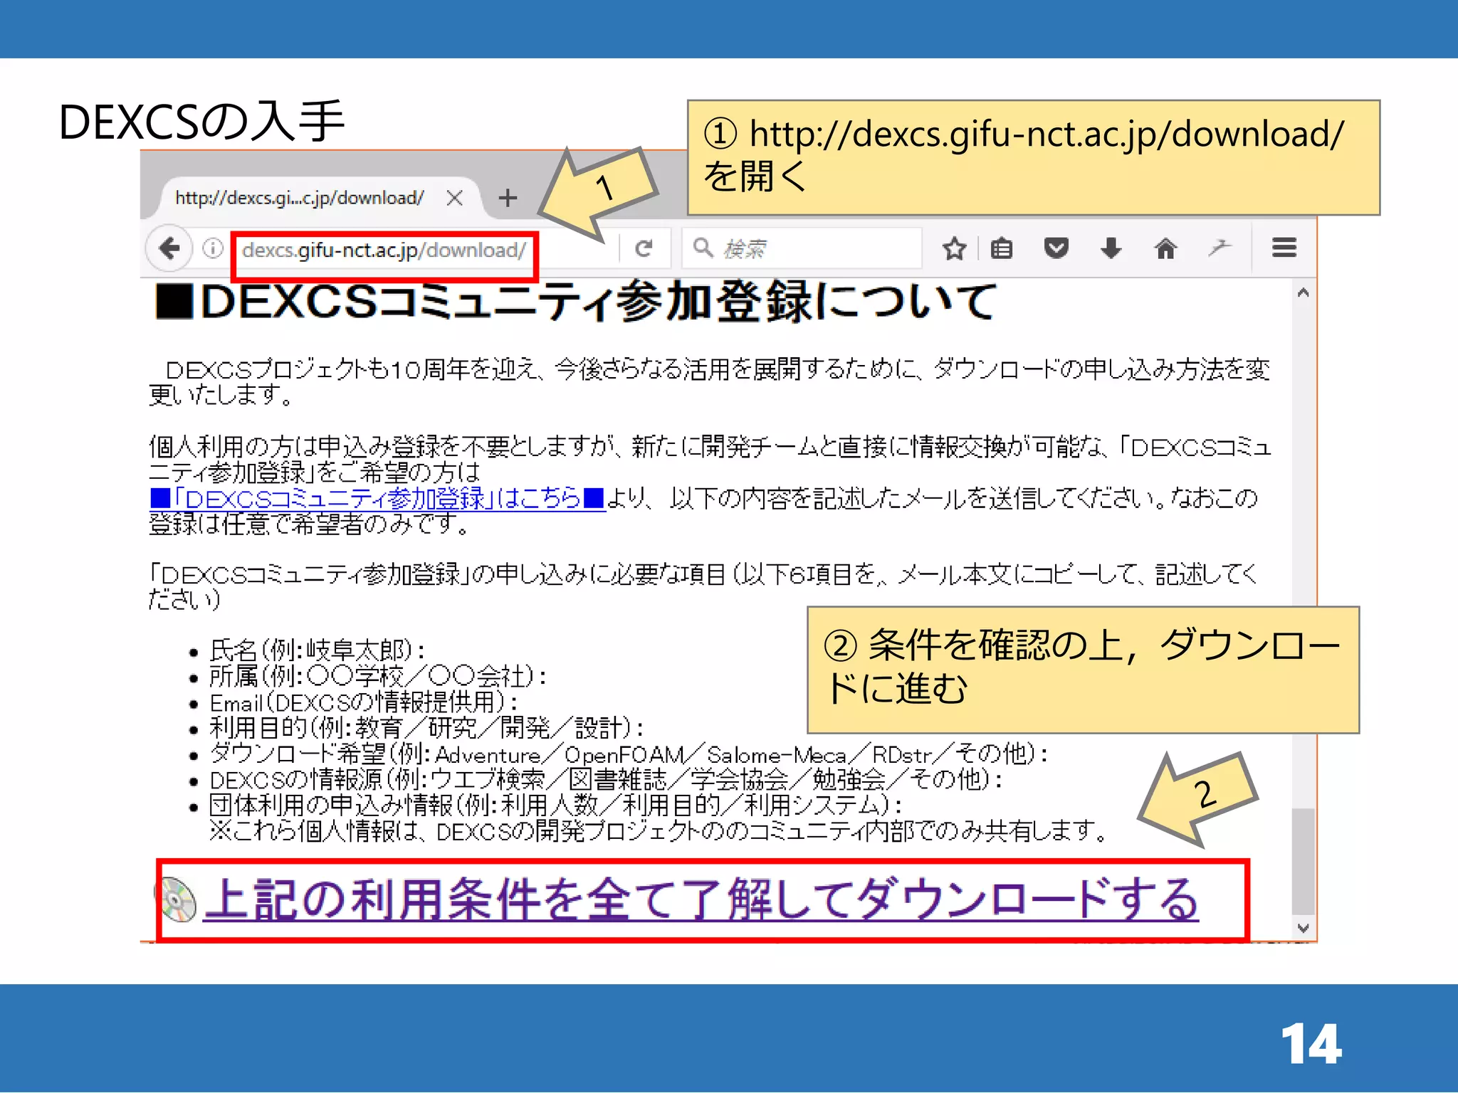
Task: Open the bookmarks list icon
Action: pyautogui.click(x=1002, y=248)
